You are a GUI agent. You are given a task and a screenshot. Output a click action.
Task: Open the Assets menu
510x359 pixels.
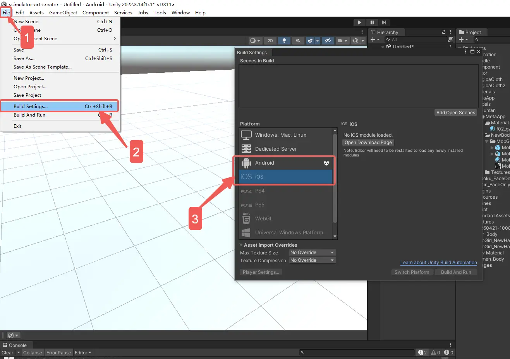36,13
